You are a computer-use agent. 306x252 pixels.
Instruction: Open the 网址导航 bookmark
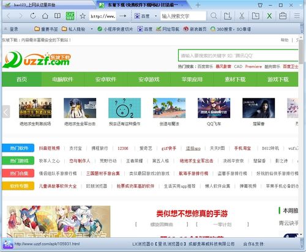pos(168,29)
